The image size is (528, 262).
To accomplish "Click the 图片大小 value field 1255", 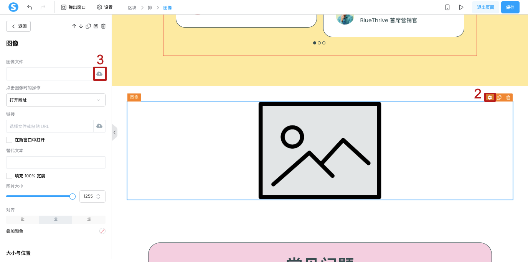I will coord(88,196).
